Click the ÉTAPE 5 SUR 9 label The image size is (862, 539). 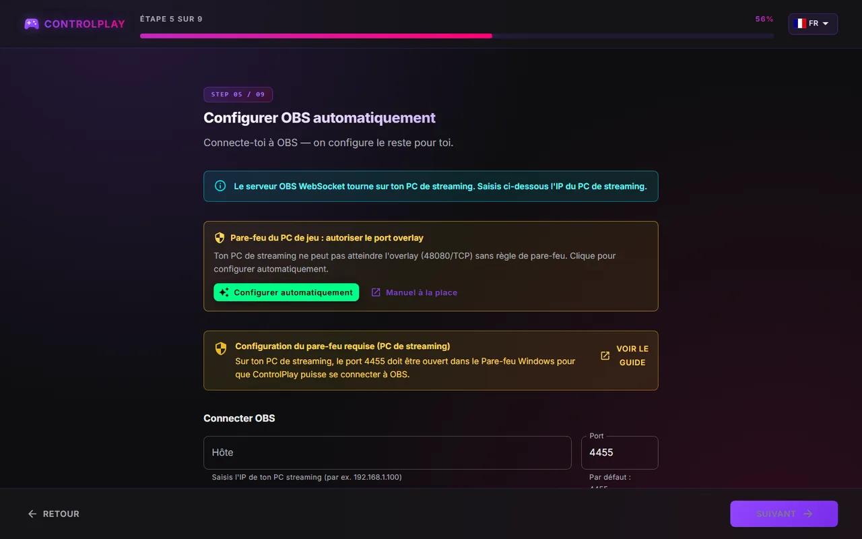[x=171, y=19]
